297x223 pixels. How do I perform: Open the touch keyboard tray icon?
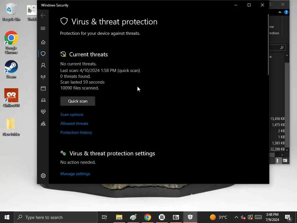[258, 217]
